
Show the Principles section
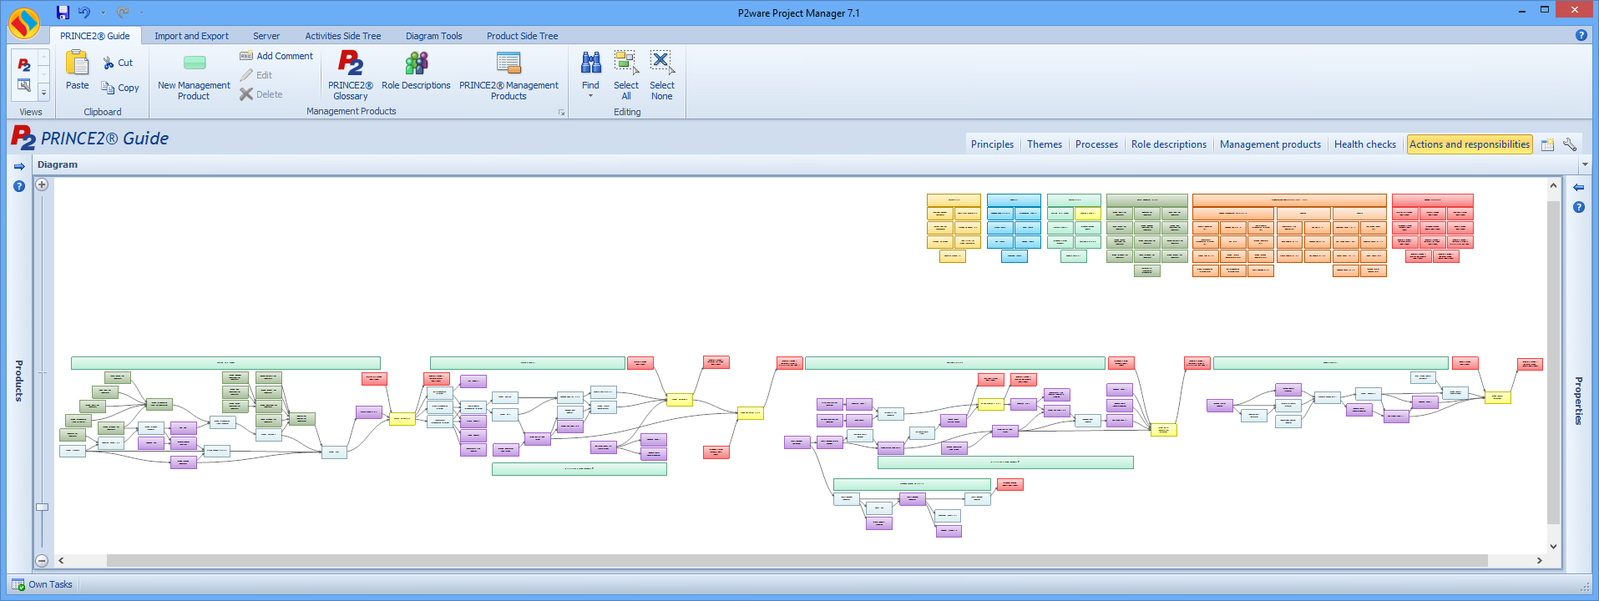pyautogui.click(x=992, y=144)
